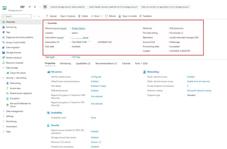Screen dimensions: 227x149
Task: Click the Resource visualizer icon
Action: click(x=4, y=63)
